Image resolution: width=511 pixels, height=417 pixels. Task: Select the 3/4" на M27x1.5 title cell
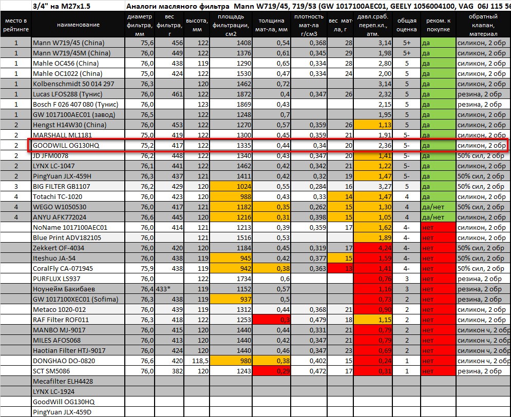point(78,6)
